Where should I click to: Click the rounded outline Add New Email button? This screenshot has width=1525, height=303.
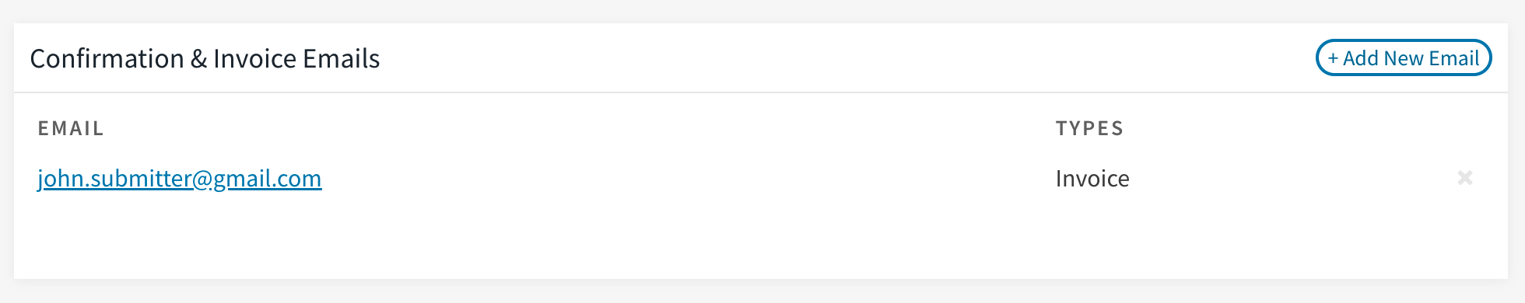click(x=1404, y=58)
